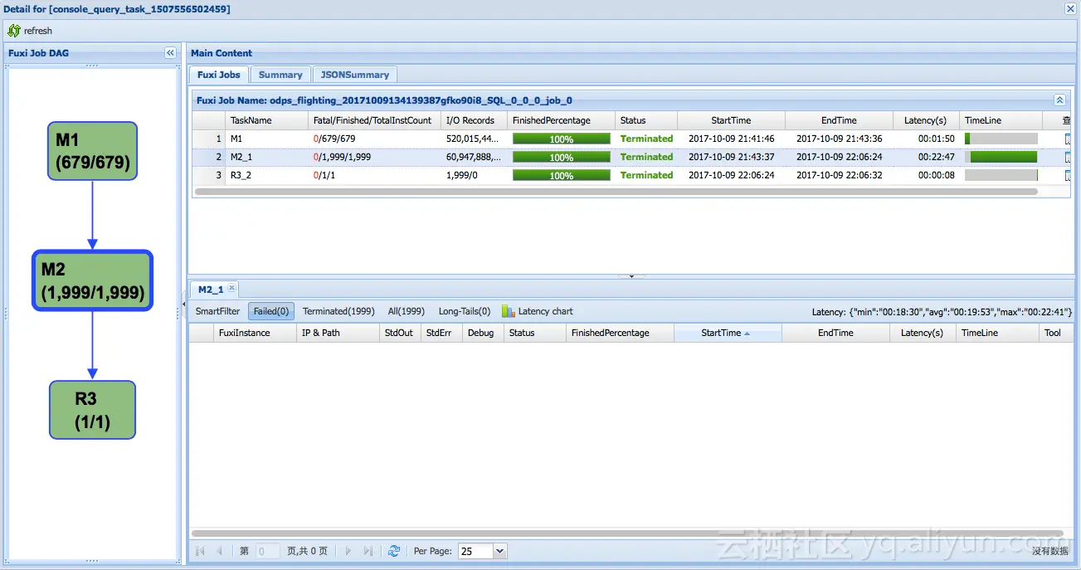Toggle the Failed(0) filter
The image size is (1081, 570).
pyautogui.click(x=271, y=311)
